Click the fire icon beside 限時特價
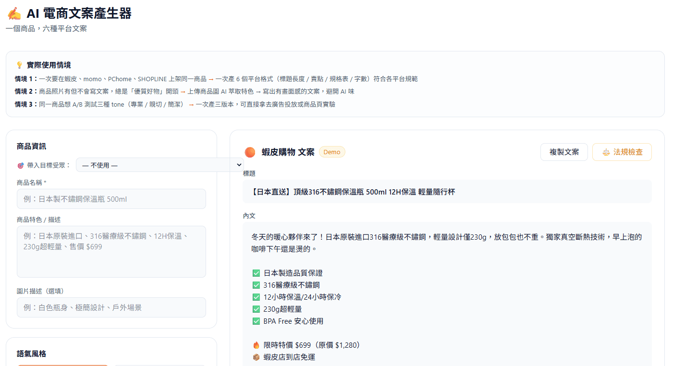 (256, 345)
